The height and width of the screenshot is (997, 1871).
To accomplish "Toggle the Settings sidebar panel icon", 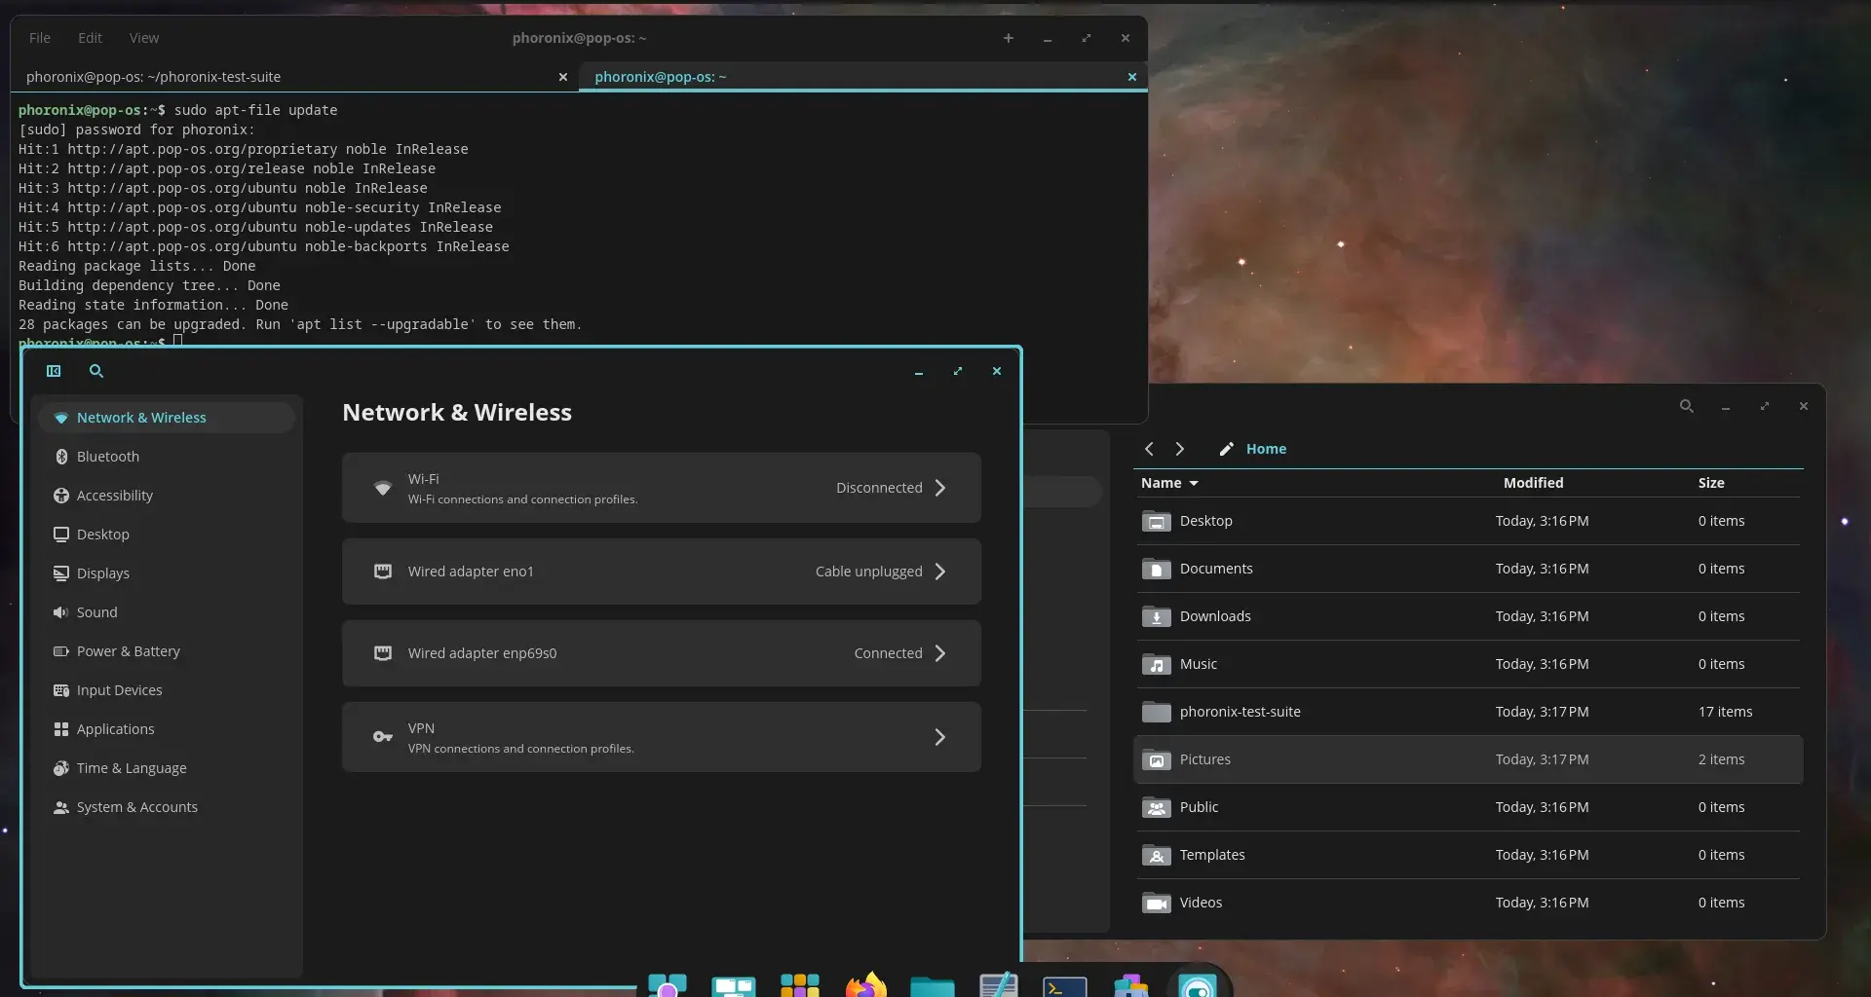I will coord(55,371).
